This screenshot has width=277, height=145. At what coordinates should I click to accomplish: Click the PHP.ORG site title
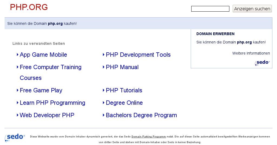click(x=29, y=7)
